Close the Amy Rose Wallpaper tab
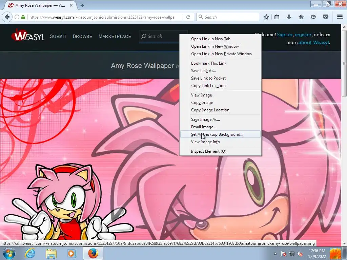The image size is (347, 260). (71, 5)
